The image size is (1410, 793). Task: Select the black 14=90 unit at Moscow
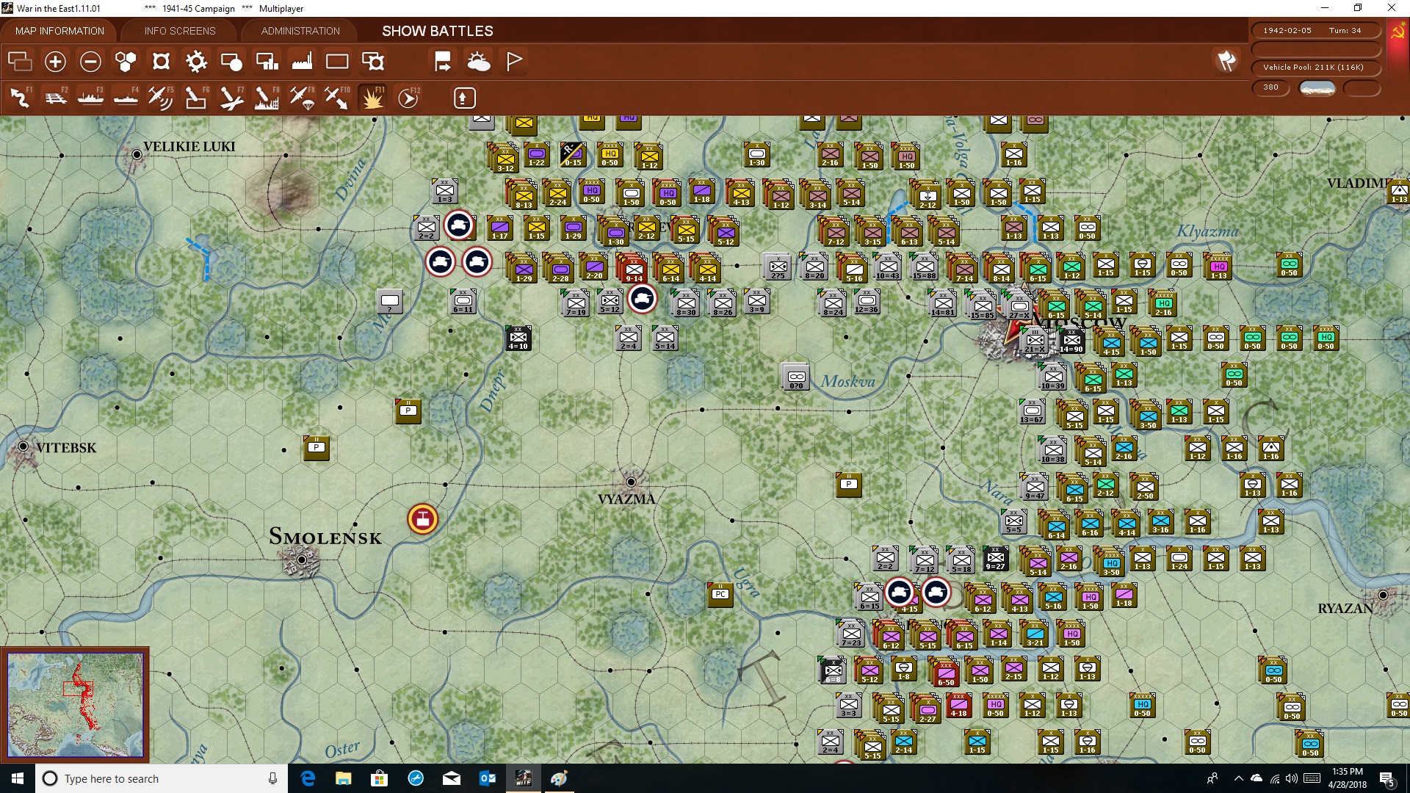[1071, 341]
